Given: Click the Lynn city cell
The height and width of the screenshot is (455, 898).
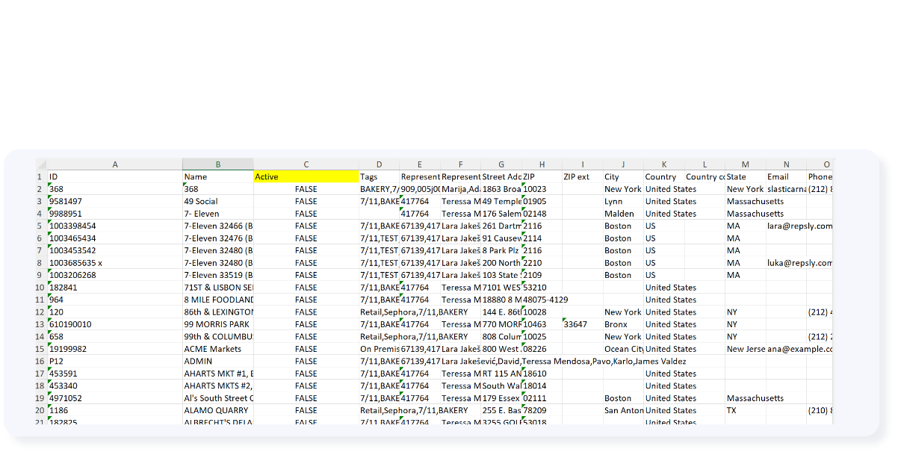Looking at the screenshot, I should point(623,202).
